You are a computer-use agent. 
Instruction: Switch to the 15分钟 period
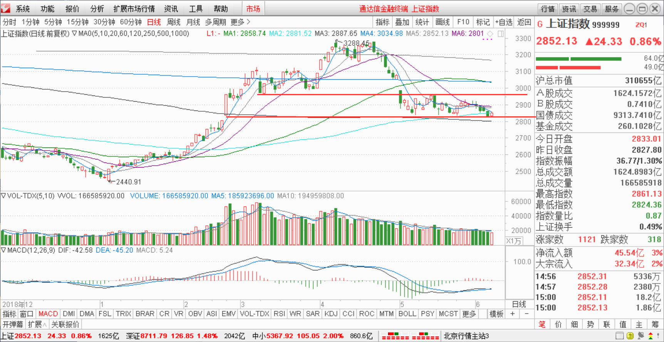pos(77,22)
